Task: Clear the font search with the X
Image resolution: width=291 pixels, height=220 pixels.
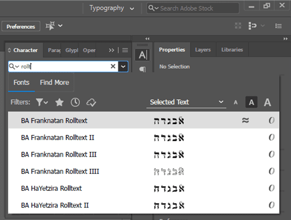Action: (x=113, y=66)
